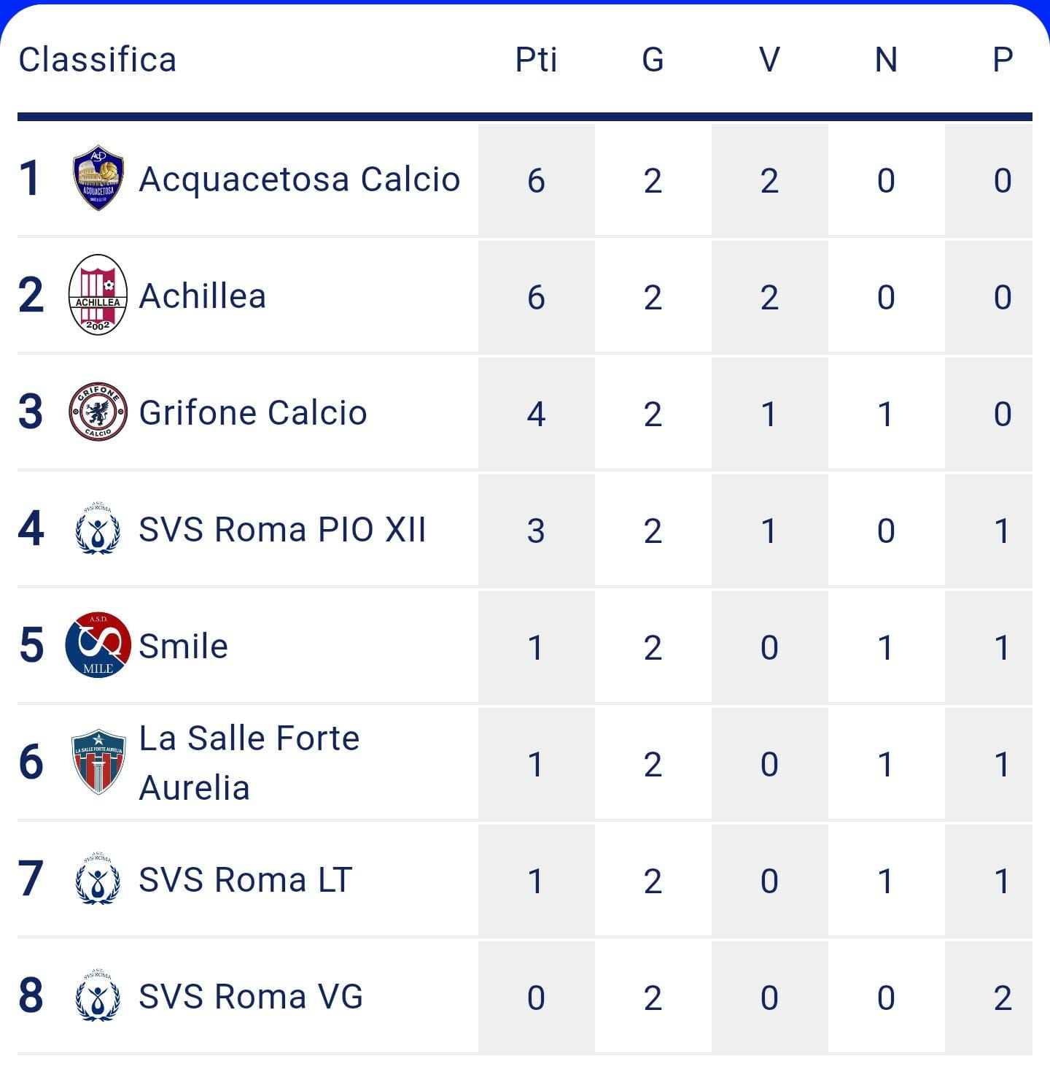Screen dimensions: 1050x1072
Task: Tap the La Salle Forte Aurelia shield
Action: click(x=99, y=762)
